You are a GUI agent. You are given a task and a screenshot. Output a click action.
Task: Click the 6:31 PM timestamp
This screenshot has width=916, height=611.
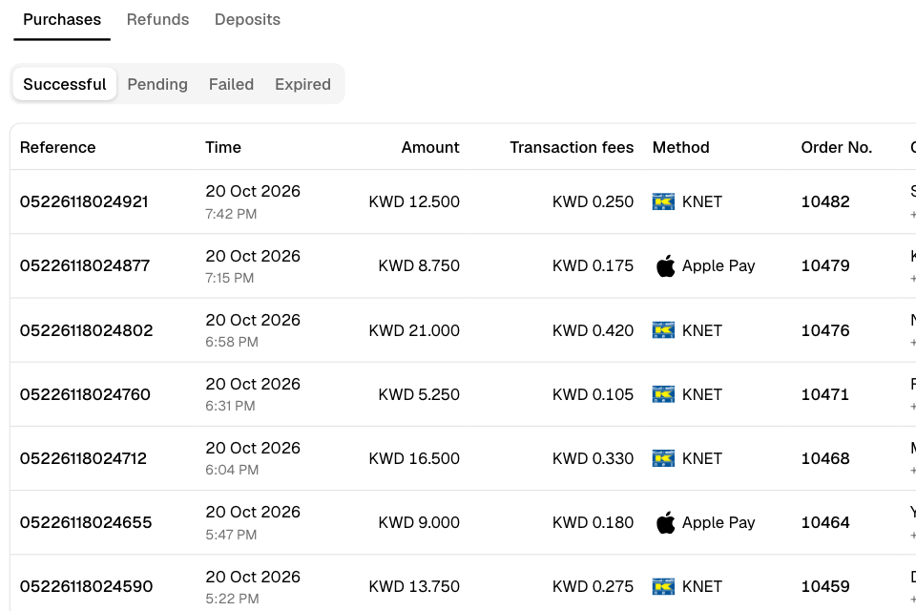click(x=230, y=407)
